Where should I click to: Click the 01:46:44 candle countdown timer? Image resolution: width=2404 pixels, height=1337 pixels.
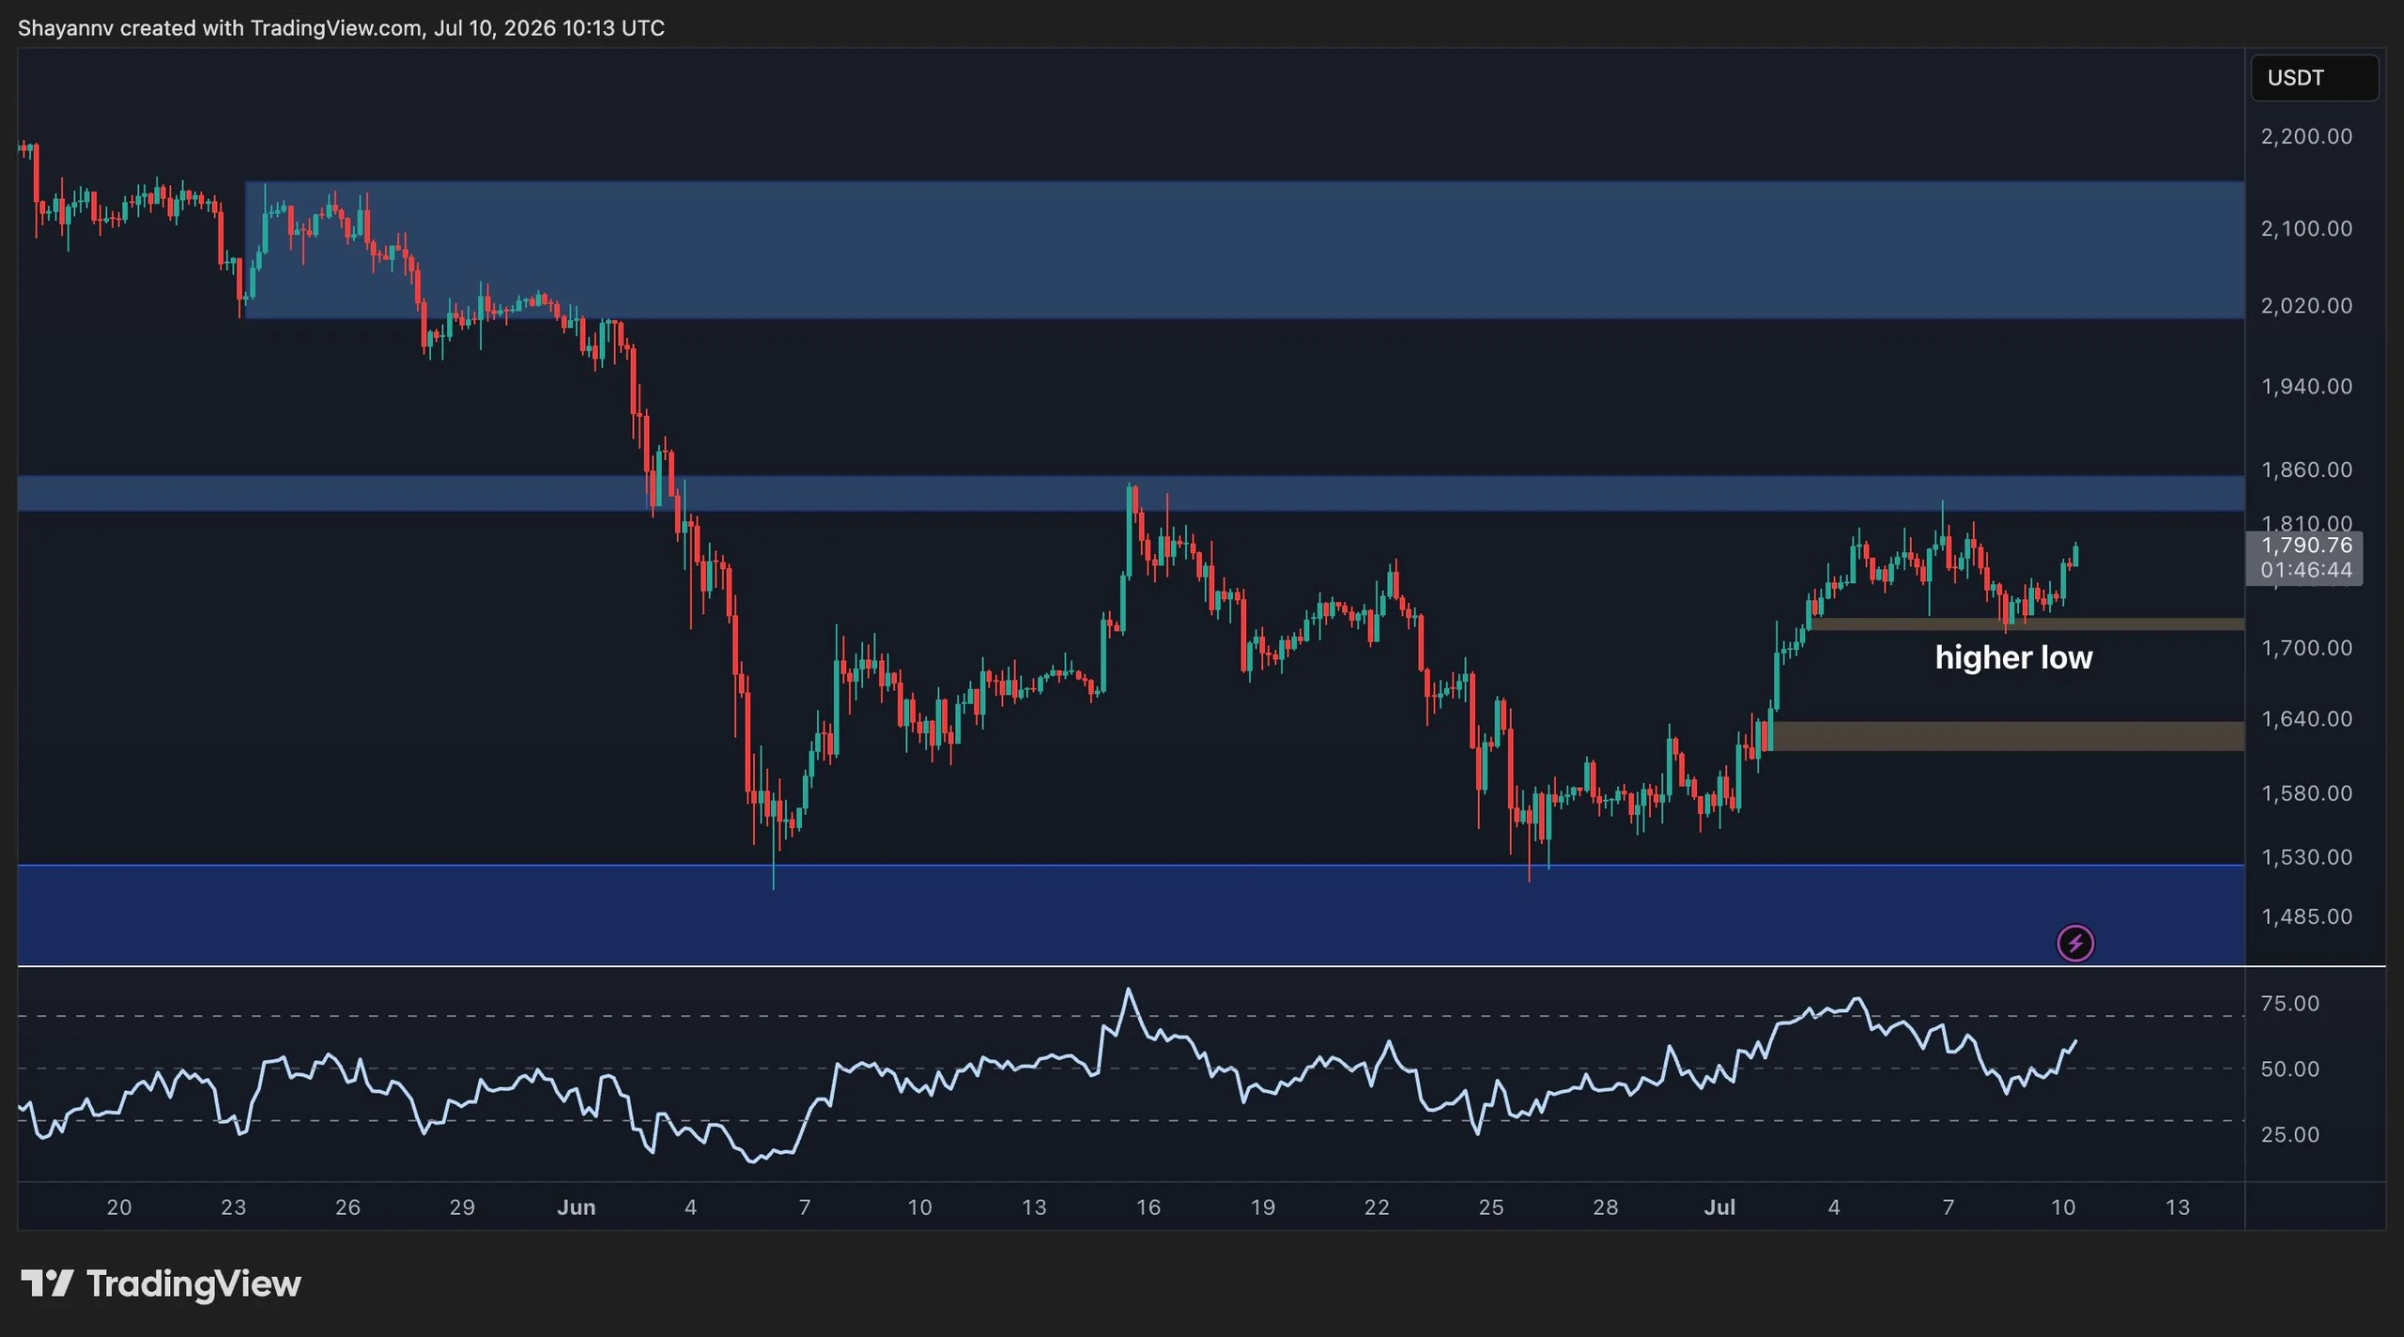point(2306,570)
